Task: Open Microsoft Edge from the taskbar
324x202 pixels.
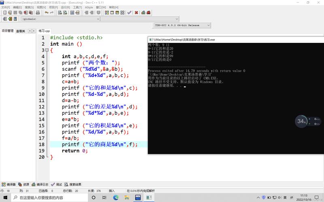Action: [115, 198]
